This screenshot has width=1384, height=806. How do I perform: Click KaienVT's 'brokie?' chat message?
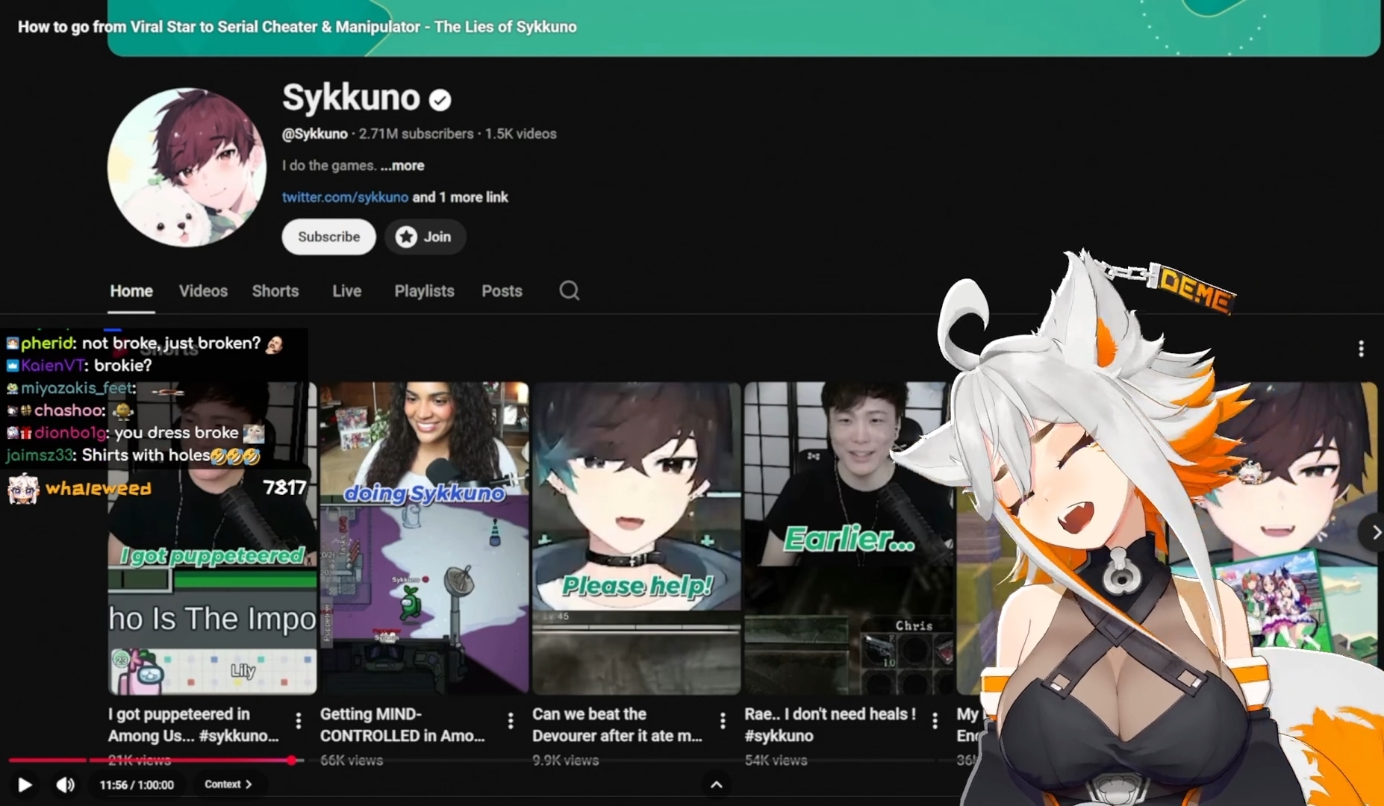click(x=79, y=366)
